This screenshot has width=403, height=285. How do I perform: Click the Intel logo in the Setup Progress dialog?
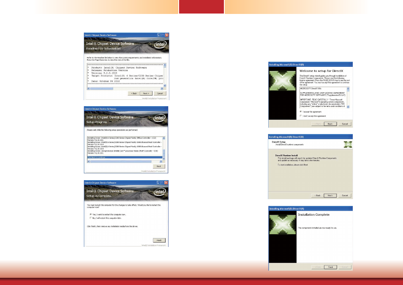click(x=160, y=118)
